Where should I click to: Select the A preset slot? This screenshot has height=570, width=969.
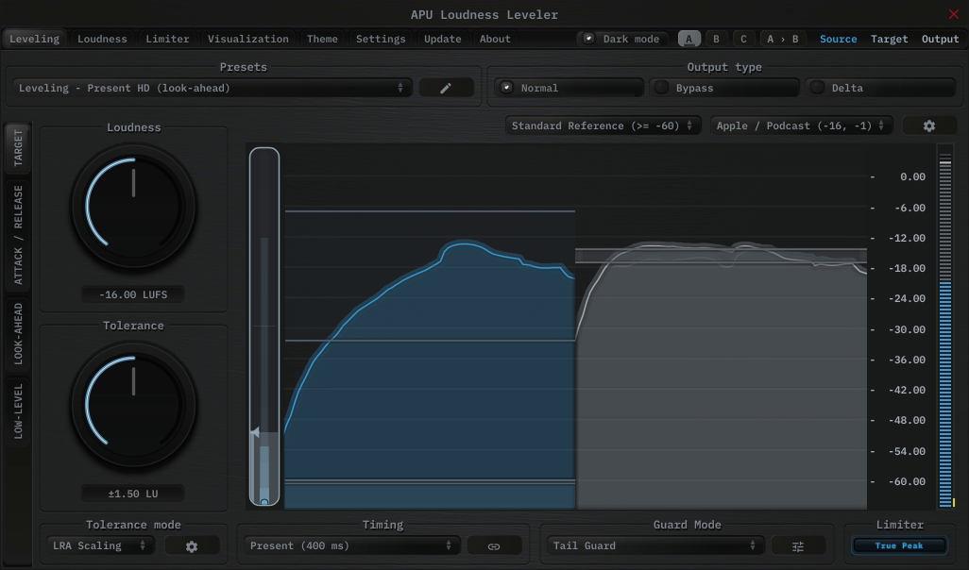(689, 39)
